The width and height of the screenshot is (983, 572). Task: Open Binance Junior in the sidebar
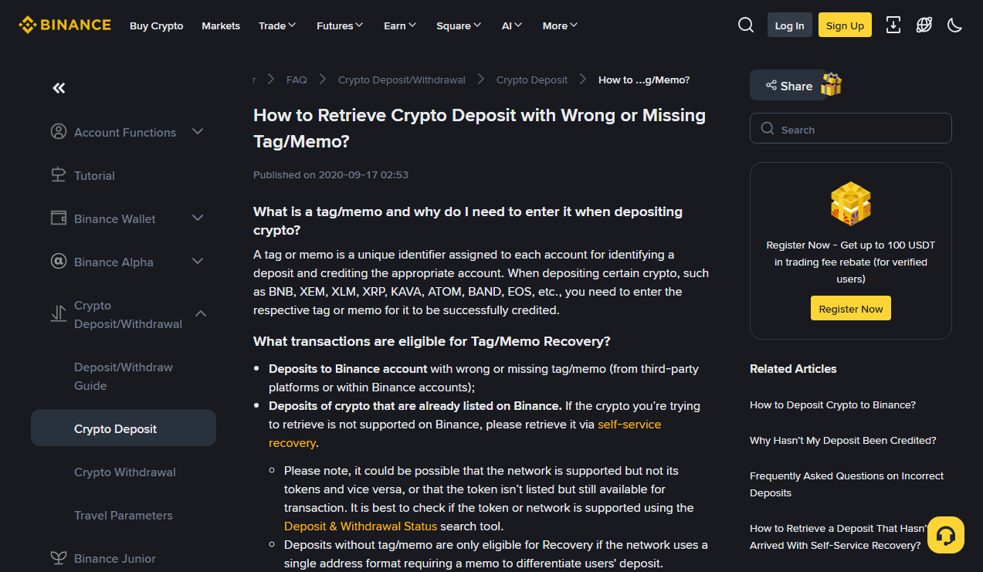pyautogui.click(x=115, y=558)
